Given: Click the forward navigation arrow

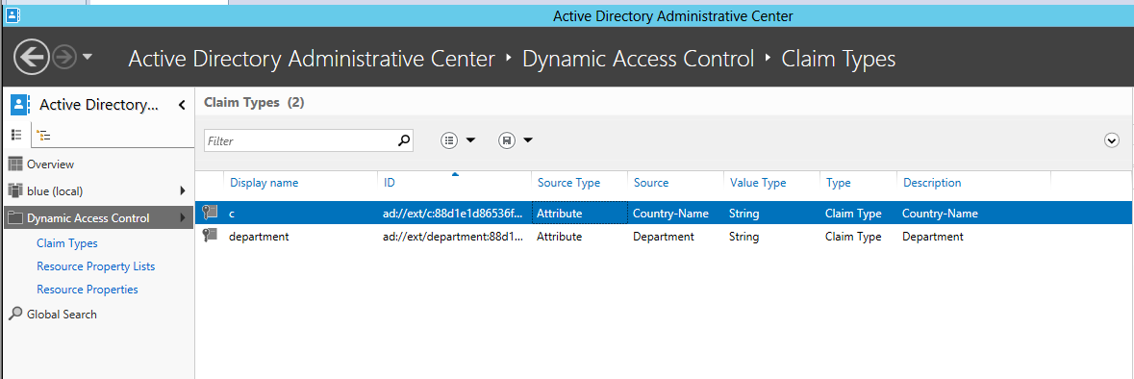Looking at the screenshot, I should [x=64, y=57].
